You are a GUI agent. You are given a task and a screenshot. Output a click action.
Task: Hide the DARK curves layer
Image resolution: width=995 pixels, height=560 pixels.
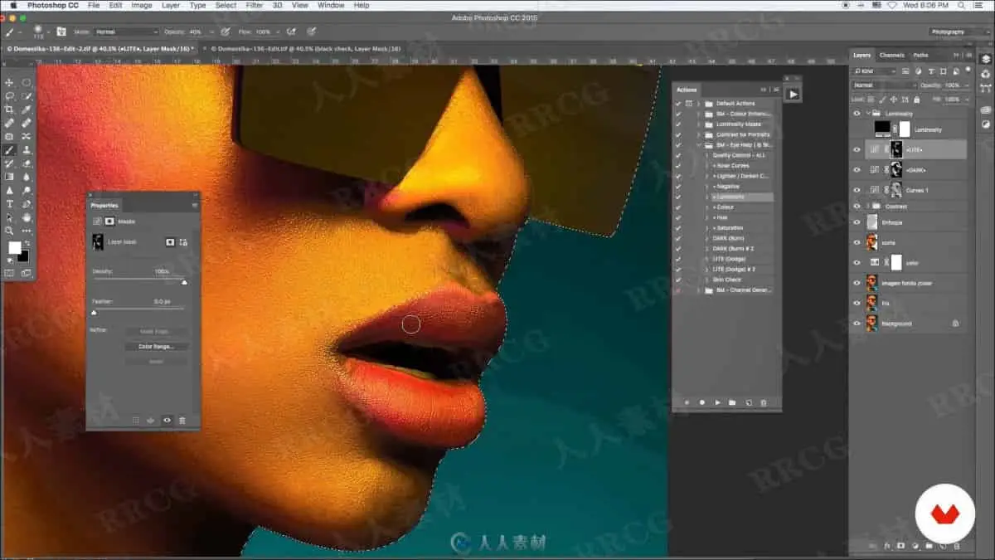pos(857,169)
